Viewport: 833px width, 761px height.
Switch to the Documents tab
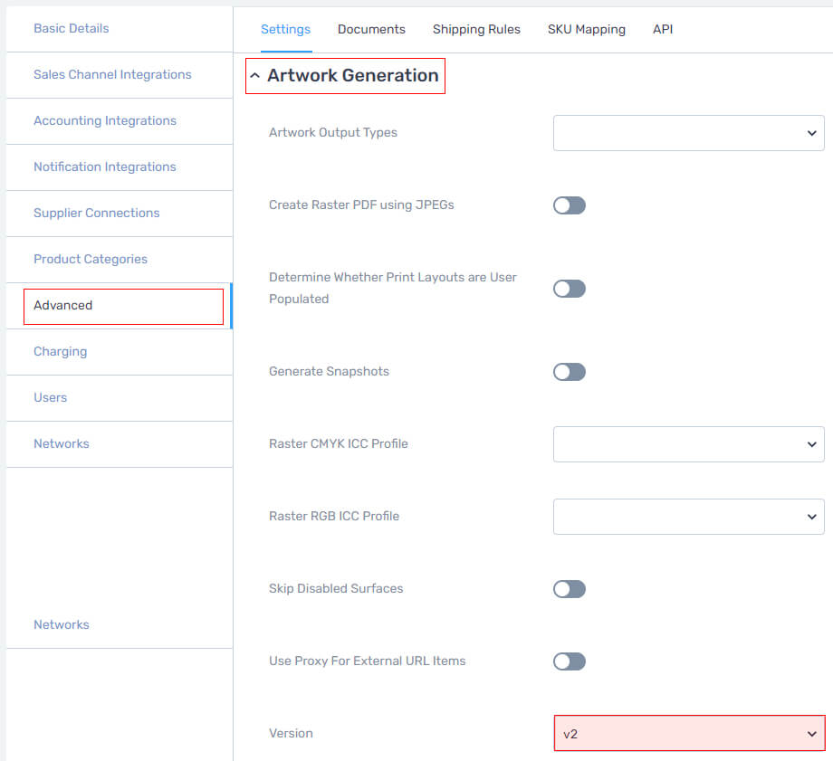(x=371, y=29)
